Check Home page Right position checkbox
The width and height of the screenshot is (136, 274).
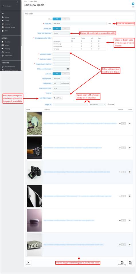coord(99,41)
